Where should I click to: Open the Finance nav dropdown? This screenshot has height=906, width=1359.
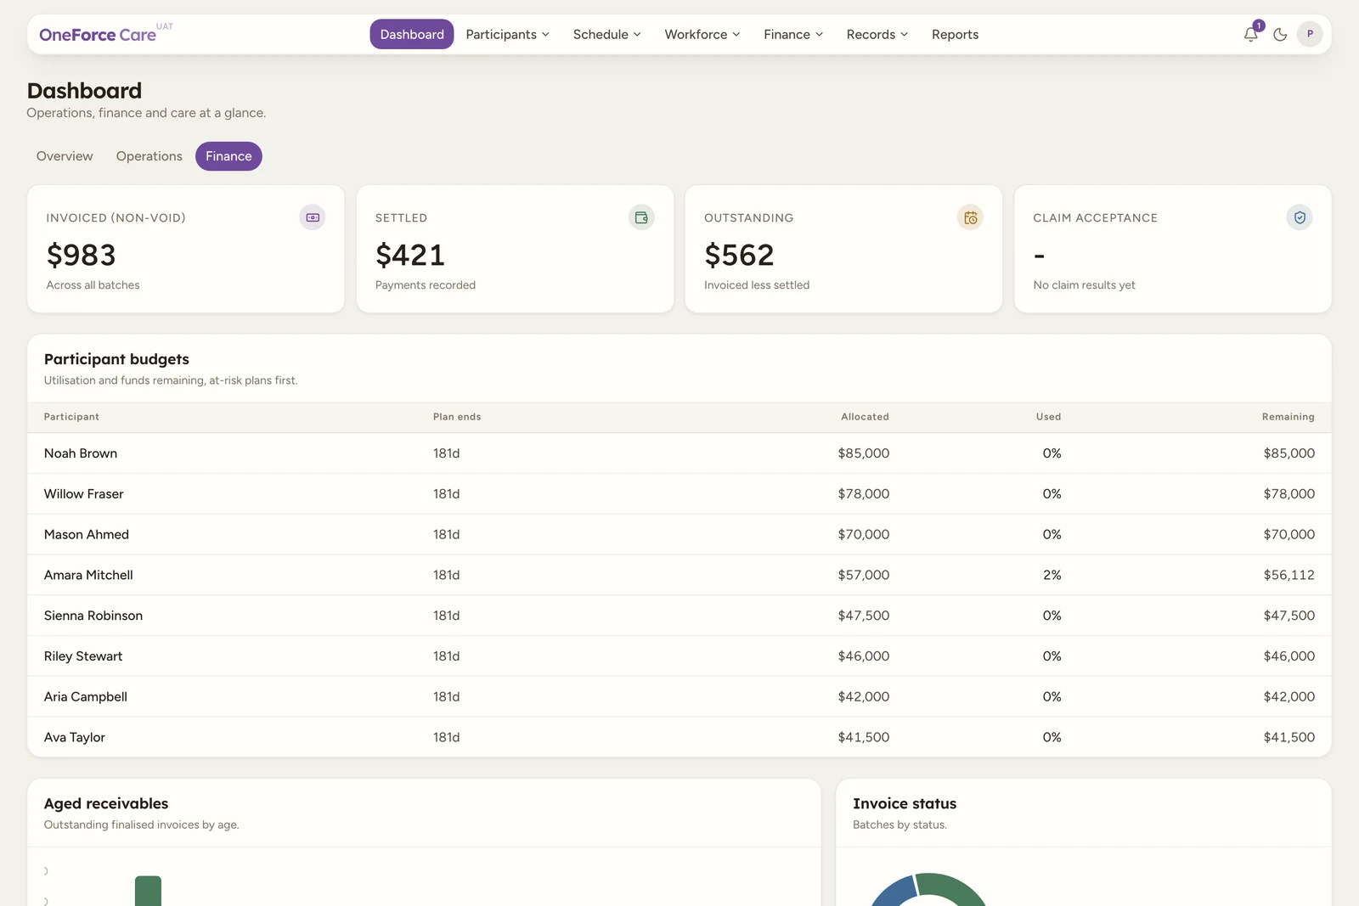point(792,34)
